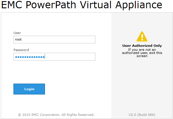Screen dimensions: 173x119
Task: Click the masked password dots
Action: click(30, 57)
